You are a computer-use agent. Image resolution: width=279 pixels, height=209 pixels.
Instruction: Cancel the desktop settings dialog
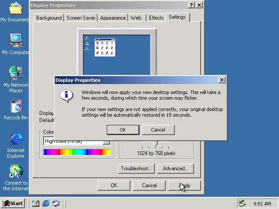pyautogui.click(x=158, y=130)
